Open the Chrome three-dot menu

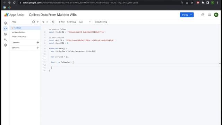217,2
